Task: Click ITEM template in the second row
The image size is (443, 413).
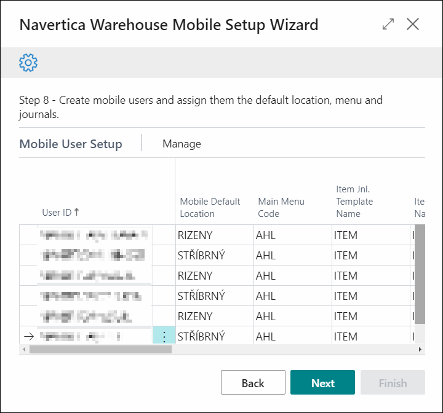Action: (x=371, y=255)
